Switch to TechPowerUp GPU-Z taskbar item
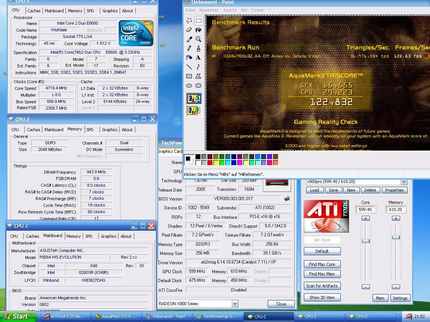The height and width of the screenshot is (322, 430). tap(218, 316)
